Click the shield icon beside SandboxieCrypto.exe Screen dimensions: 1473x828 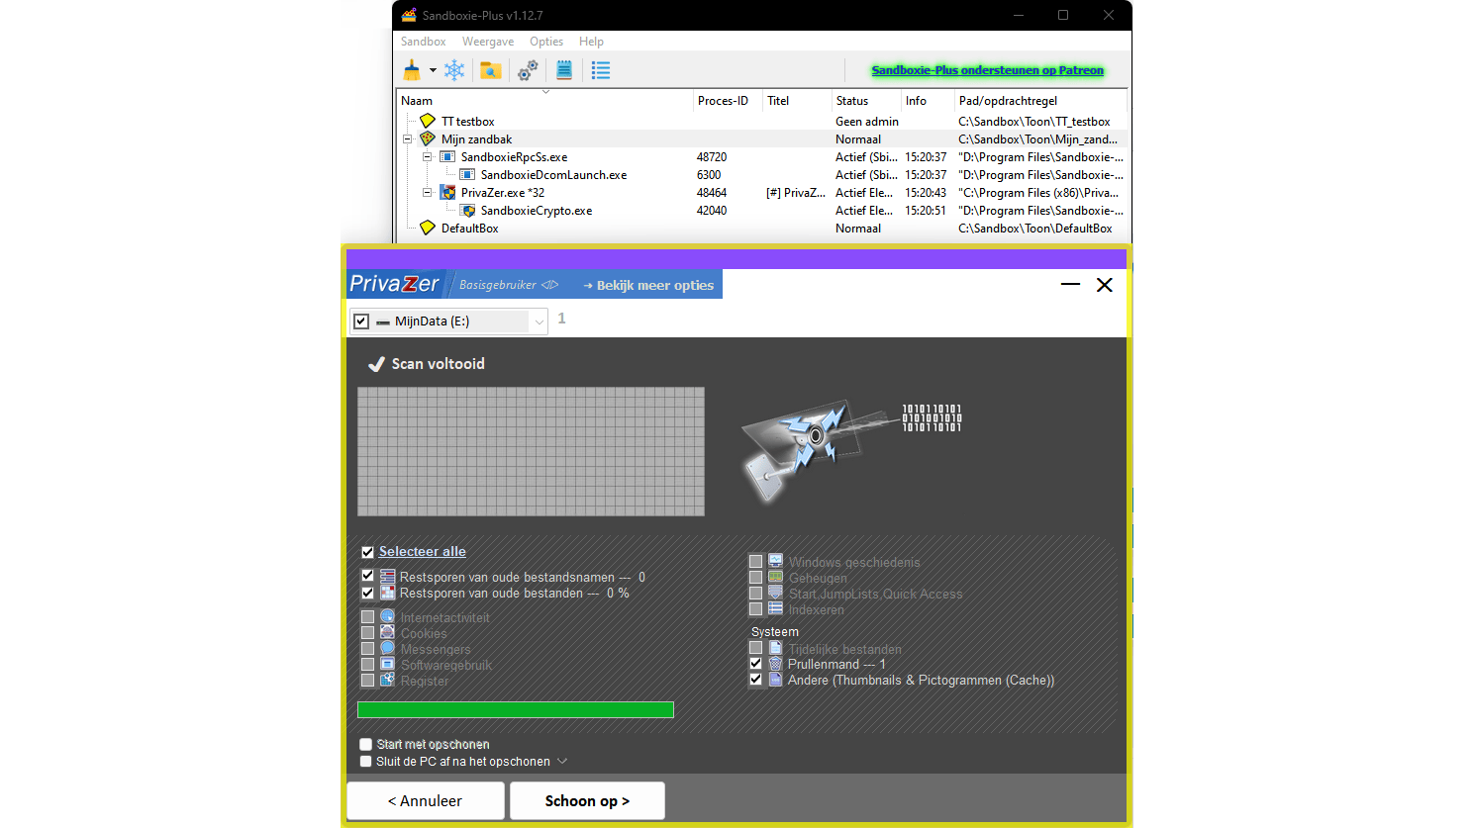pos(468,210)
